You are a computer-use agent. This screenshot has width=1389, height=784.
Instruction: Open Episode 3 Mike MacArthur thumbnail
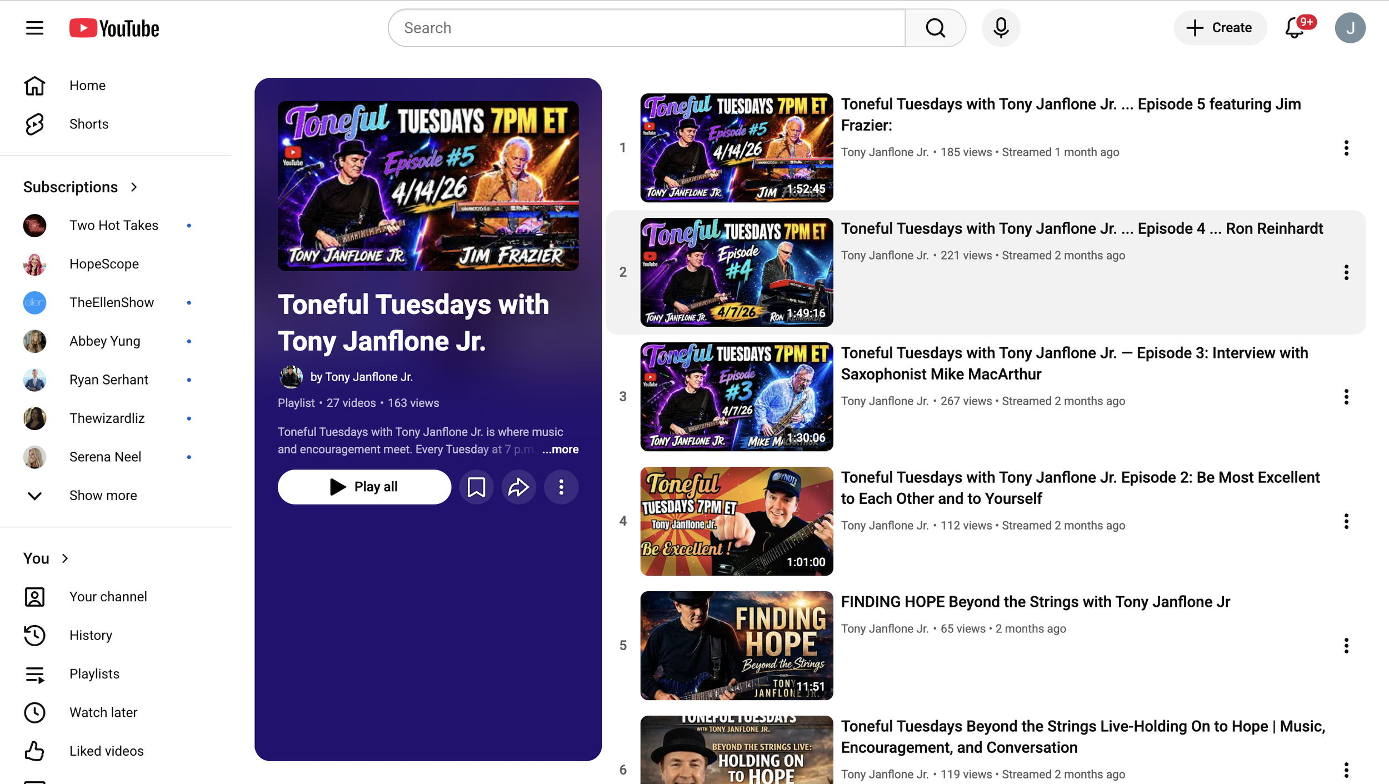[736, 397]
